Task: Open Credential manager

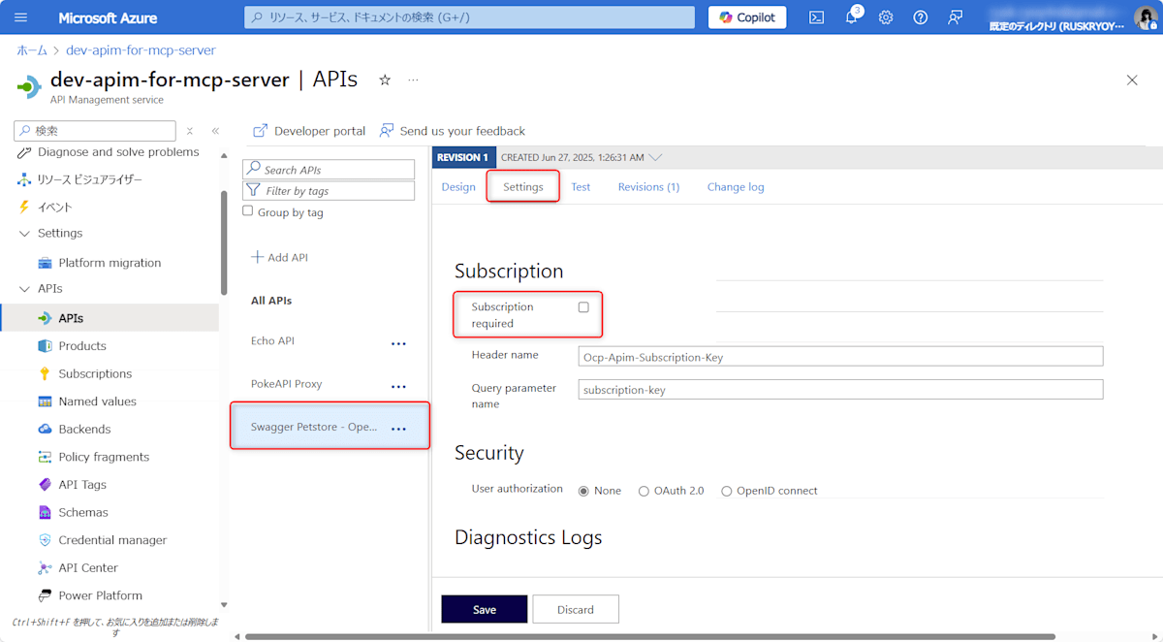Action: 112,540
